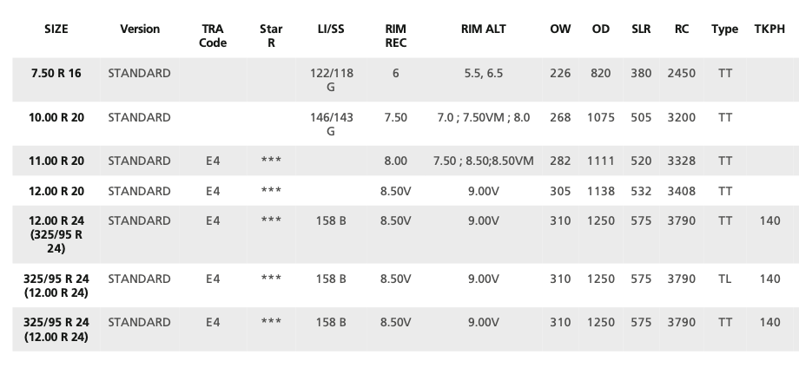This screenshot has height=381, width=799.
Task: Click the 7.0 ; 7.50VM ; 8.0 rim cell
Action: pos(483,118)
